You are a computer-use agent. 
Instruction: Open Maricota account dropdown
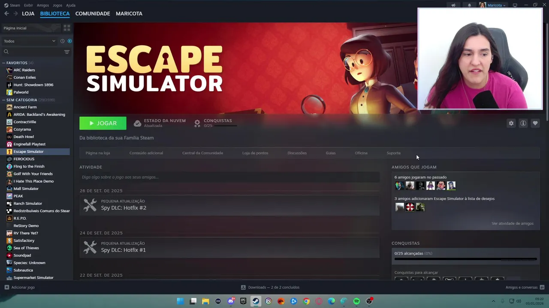[493, 5]
